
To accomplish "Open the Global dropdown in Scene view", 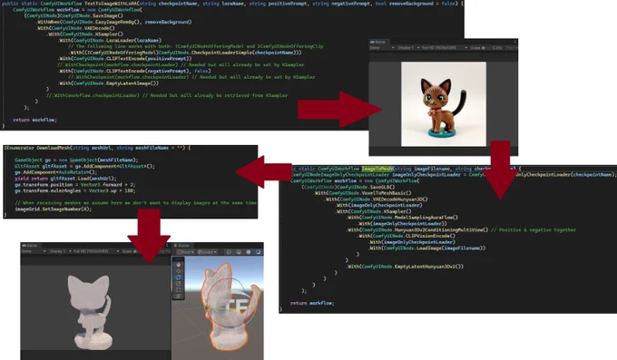I will point(208,252).
